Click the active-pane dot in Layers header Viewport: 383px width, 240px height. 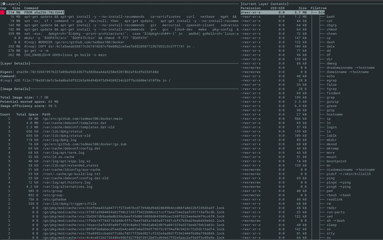(4, 4)
